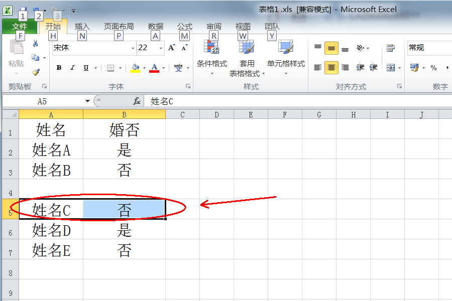Toggle Bold formatting
Image resolution: width=452 pixels, height=301 pixels.
coord(59,68)
